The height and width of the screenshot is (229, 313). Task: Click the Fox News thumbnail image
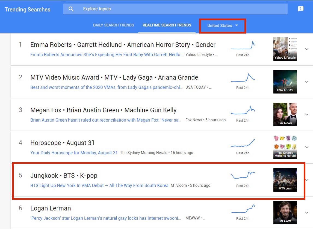point(285,114)
